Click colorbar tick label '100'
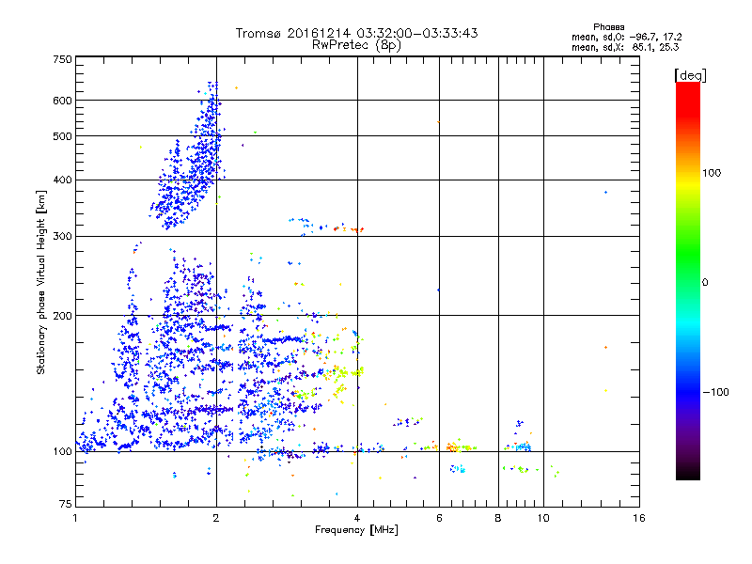This screenshot has height=564, width=752. (712, 173)
